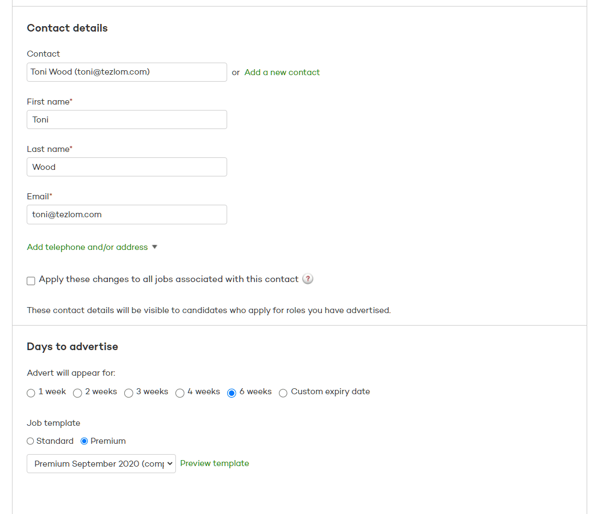Click the Add telephone and/or address link
This screenshot has width=597, height=514.
point(87,247)
